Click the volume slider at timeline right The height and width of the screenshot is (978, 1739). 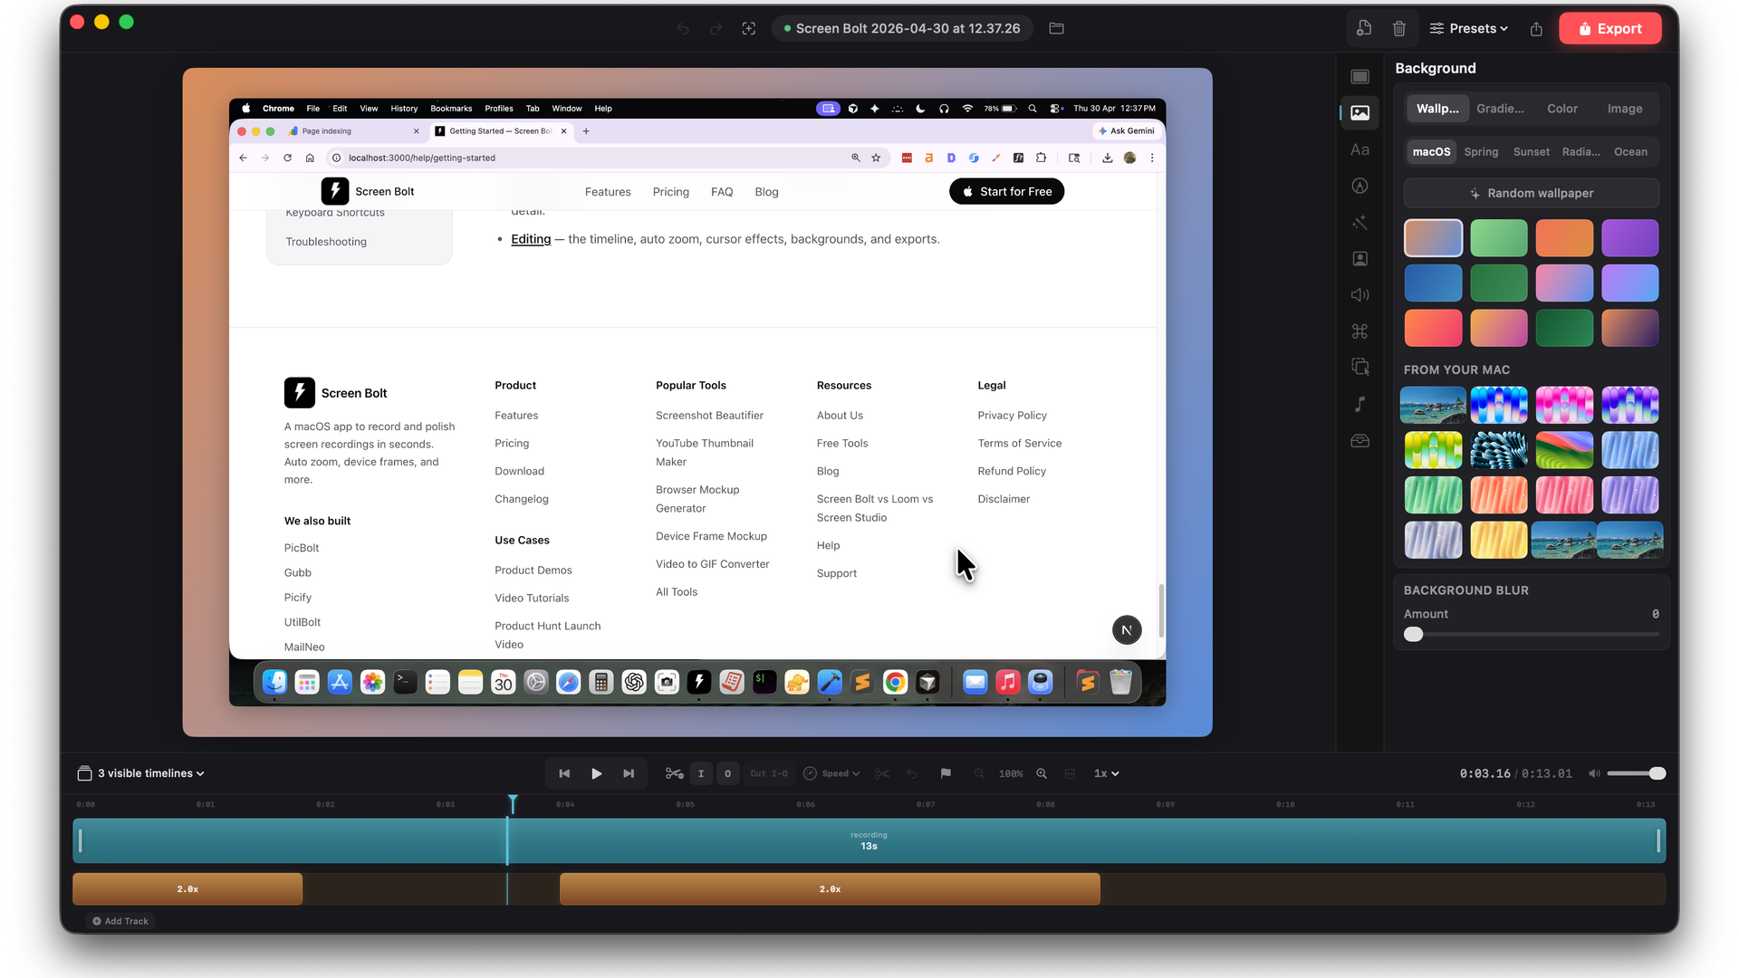click(x=1636, y=773)
